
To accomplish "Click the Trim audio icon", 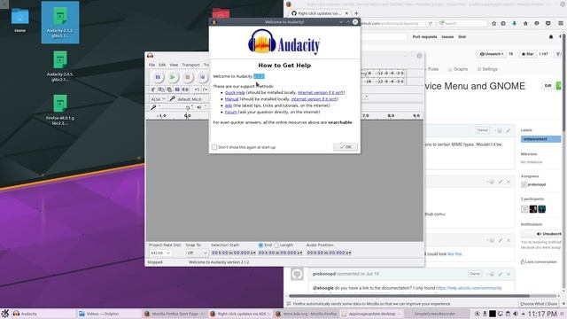I will 177,89.
